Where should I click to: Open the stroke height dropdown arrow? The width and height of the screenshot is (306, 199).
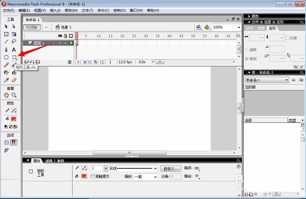tap(106, 168)
